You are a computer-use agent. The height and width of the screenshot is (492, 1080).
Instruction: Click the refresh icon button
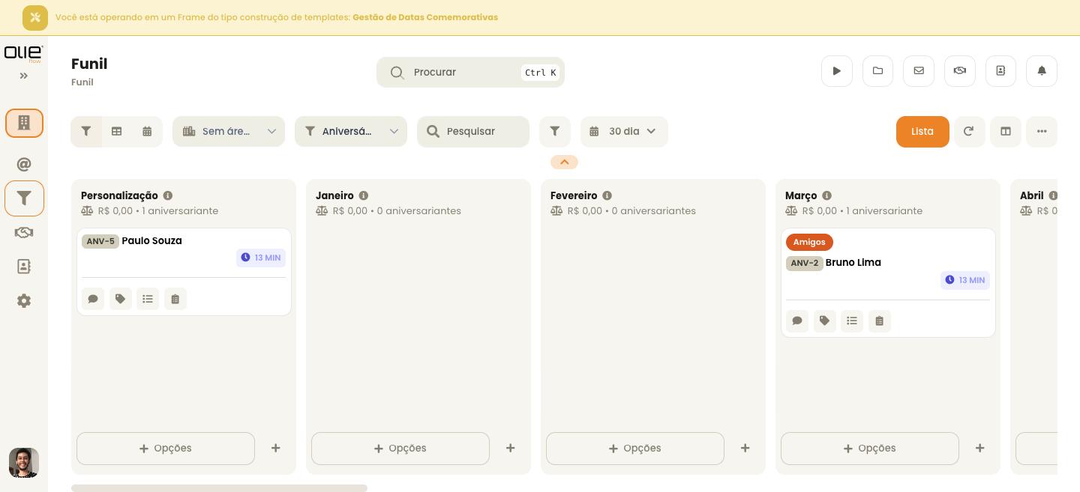969,131
